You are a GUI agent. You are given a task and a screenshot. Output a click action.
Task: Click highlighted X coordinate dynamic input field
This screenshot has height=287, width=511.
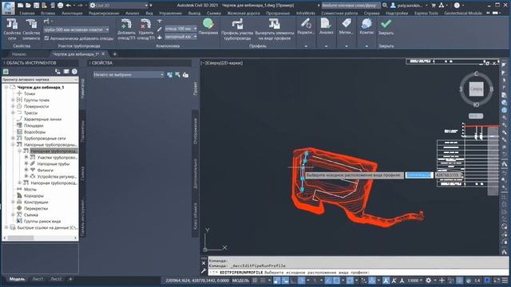(x=419, y=175)
